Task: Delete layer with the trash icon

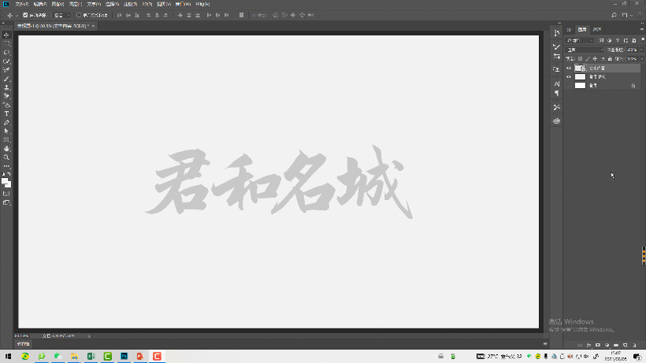Action: coord(634,345)
